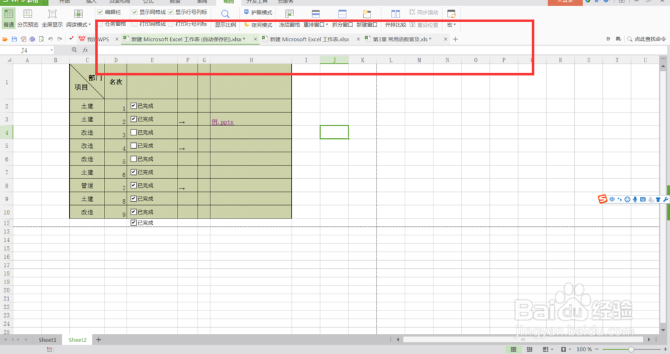Click the fx insert function icon

click(x=86, y=50)
